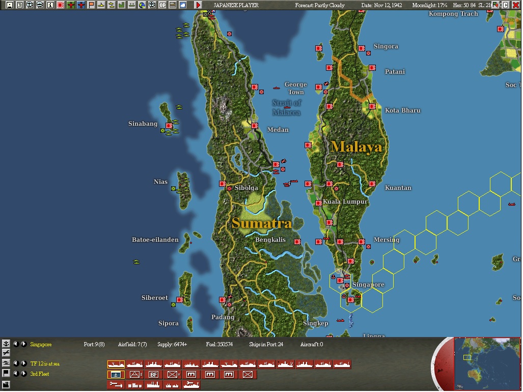This screenshot has width=523, height=392.
Task: Click the Medan base marker on map
Action: click(255, 126)
